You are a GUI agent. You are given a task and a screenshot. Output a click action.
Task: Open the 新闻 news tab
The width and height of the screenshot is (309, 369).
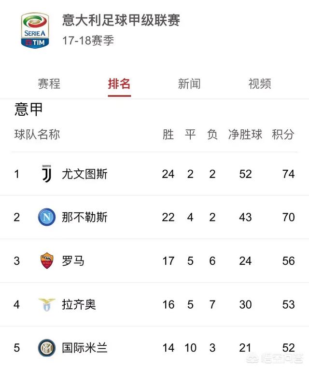tap(189, 84)
